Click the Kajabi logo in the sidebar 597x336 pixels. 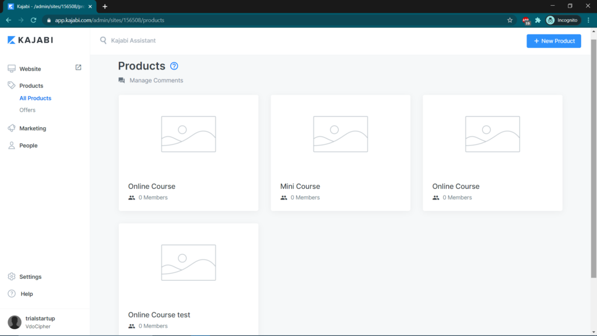coord(30,40)
